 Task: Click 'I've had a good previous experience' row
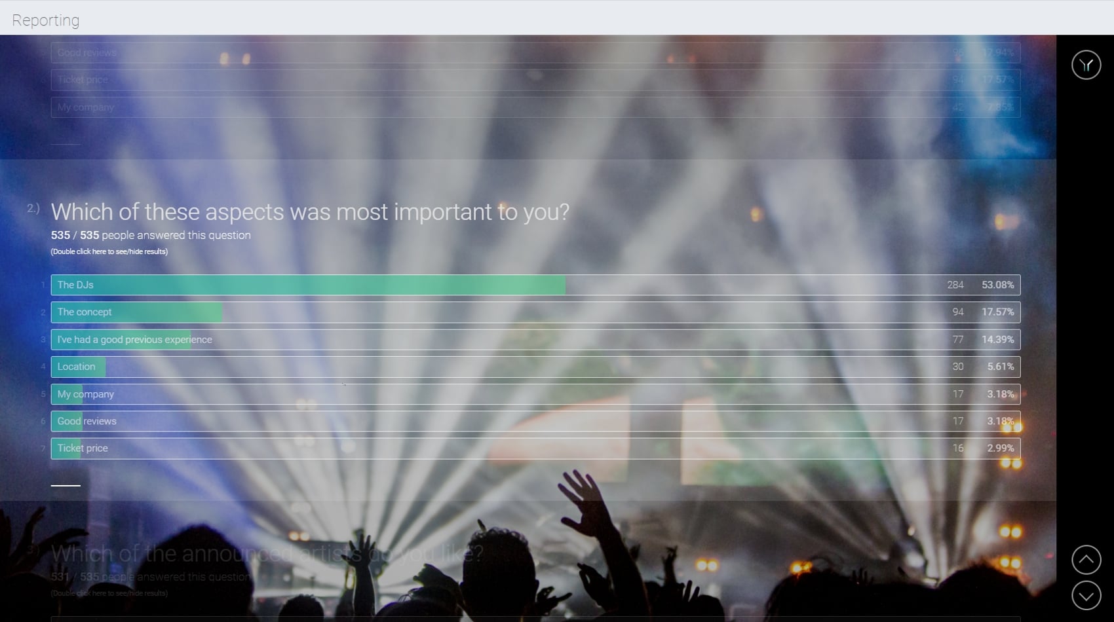click(535, 339)
